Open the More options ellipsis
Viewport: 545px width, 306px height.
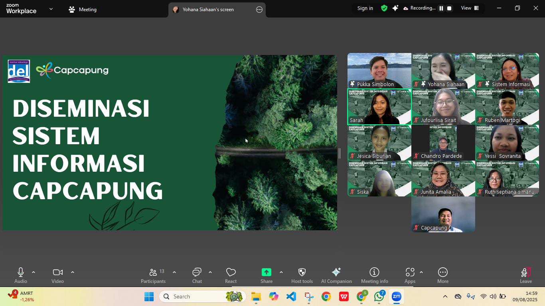[x=443, y=276]
